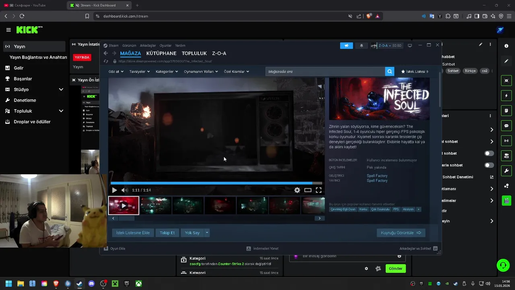Open the Özel Kısımlar dropdown

(236, 71)
